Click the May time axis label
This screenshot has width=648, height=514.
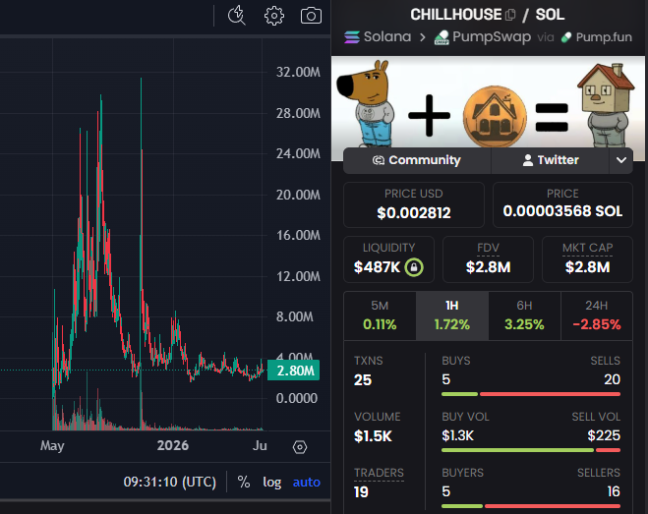(52, 446)
